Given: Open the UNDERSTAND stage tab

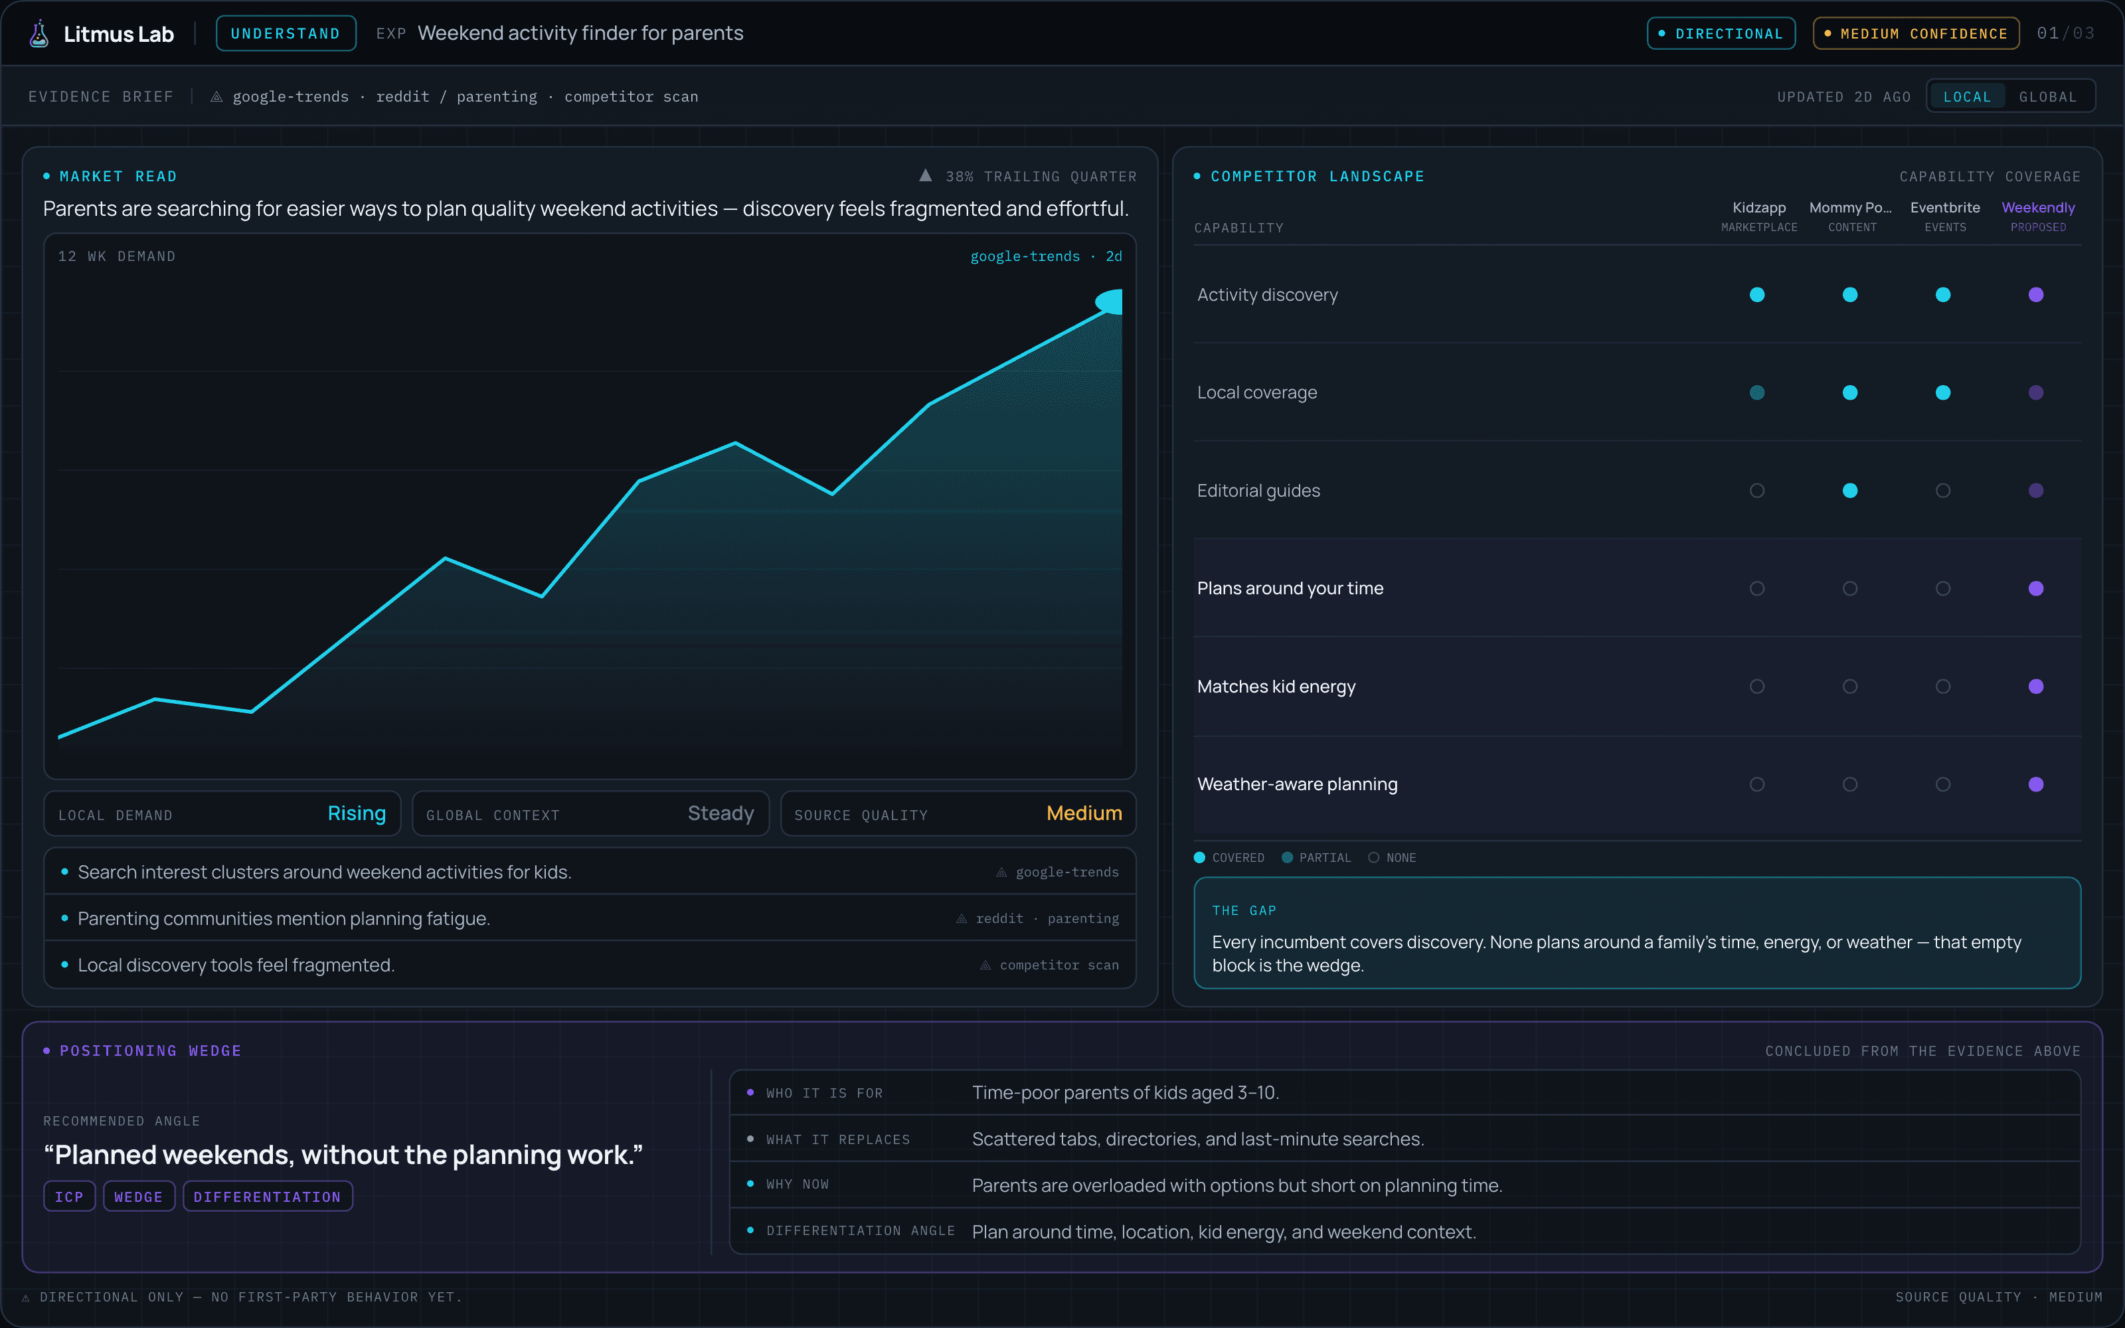Looking at the screenshot, I should [x=286, y=33].
